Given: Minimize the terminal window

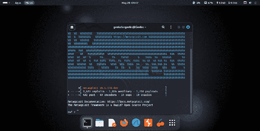Looking at the screenshot, I should pos(179,27).
